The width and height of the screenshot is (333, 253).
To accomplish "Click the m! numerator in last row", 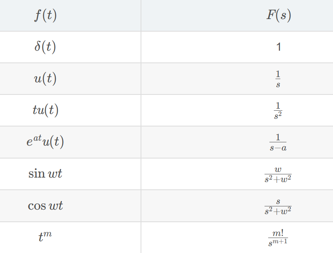I will [x=278, y=233].
